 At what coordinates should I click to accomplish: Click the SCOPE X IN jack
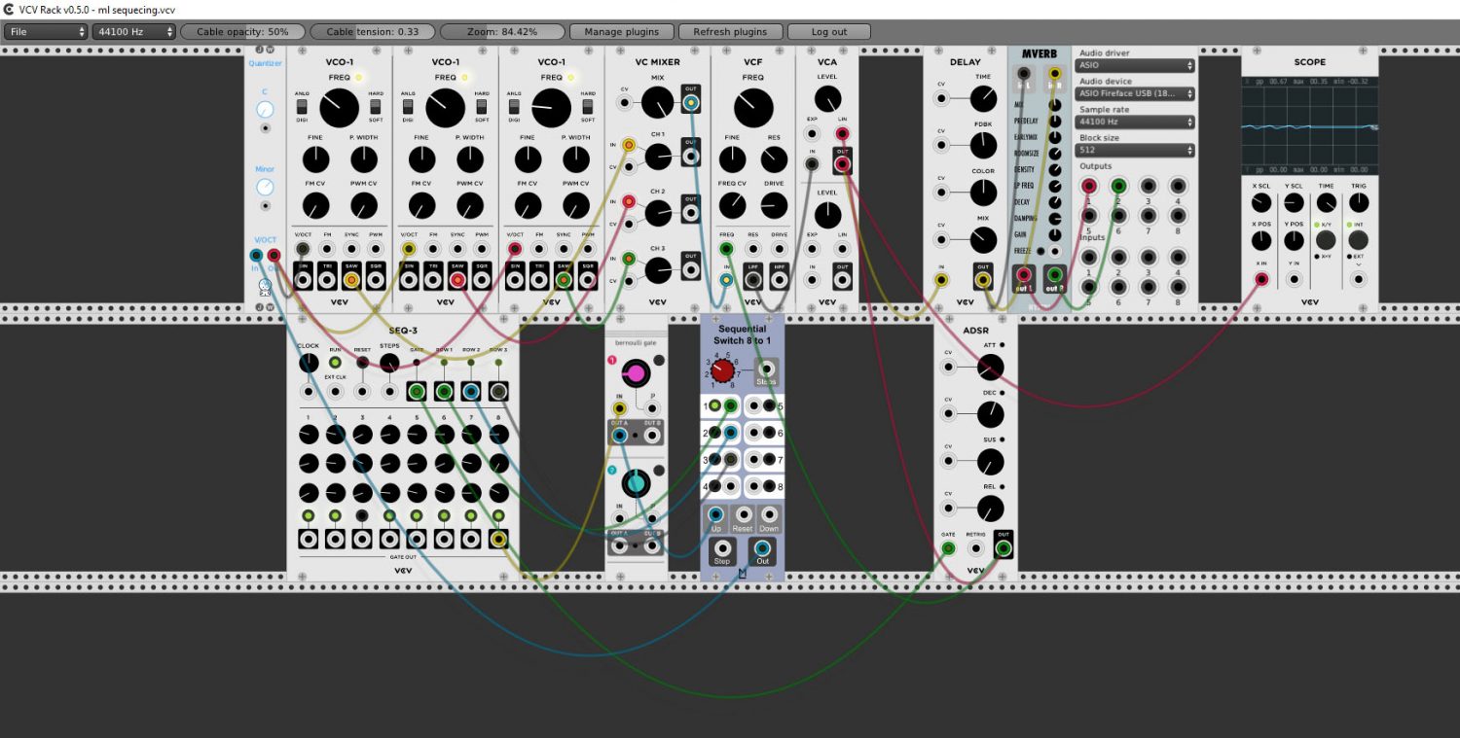tap(1261, 280)
